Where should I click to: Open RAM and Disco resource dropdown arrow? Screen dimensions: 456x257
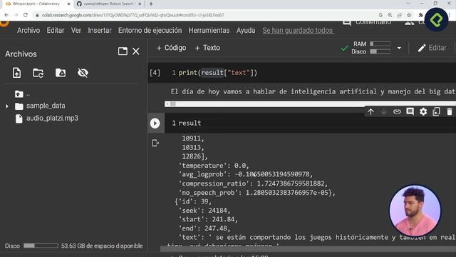click(399, 48)
